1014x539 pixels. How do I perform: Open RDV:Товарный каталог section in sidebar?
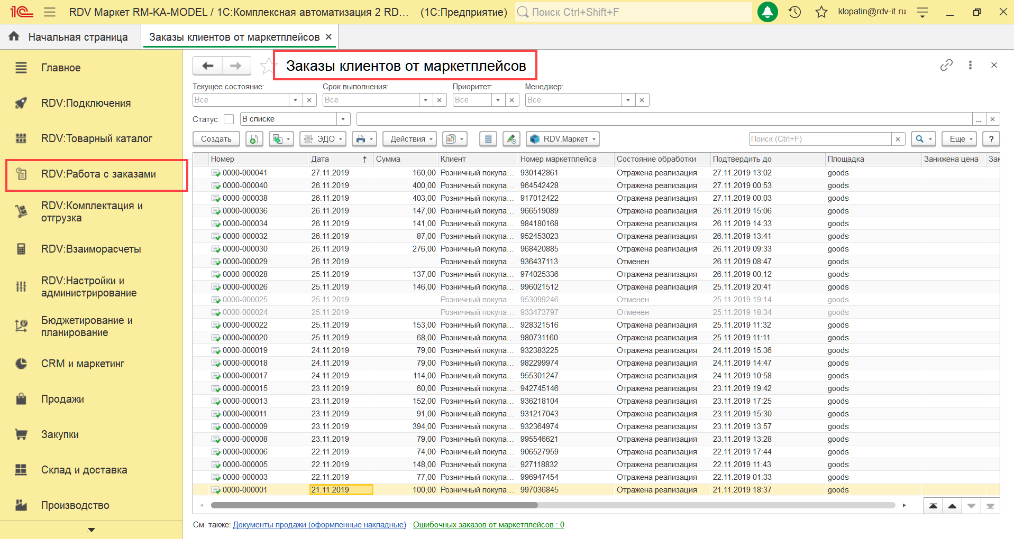96,138
